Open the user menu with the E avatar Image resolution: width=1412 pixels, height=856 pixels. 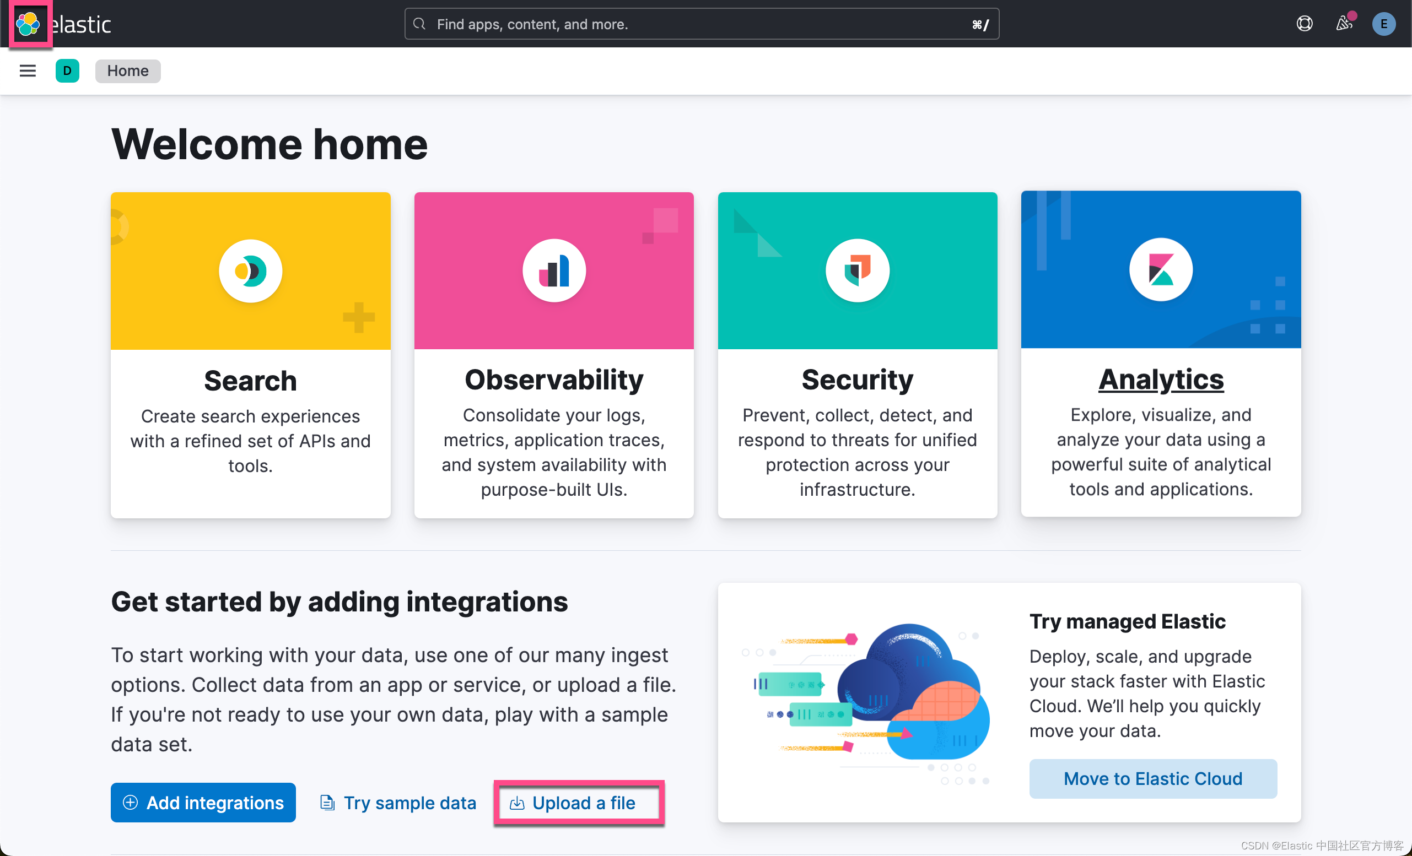click(1384, 24)
